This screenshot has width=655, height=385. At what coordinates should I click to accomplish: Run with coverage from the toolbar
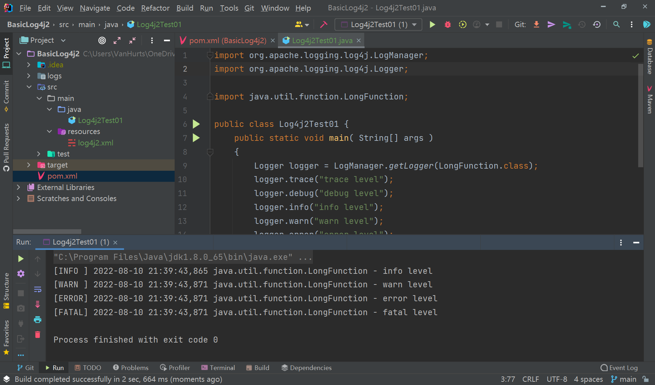point(463,25)
